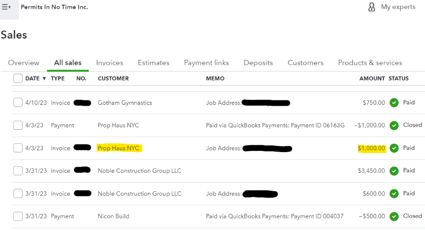Open highlighted Prop Haus NYC invoice customer
The width and height of the screenshot is (425, 230).
[x=118, y=148]
